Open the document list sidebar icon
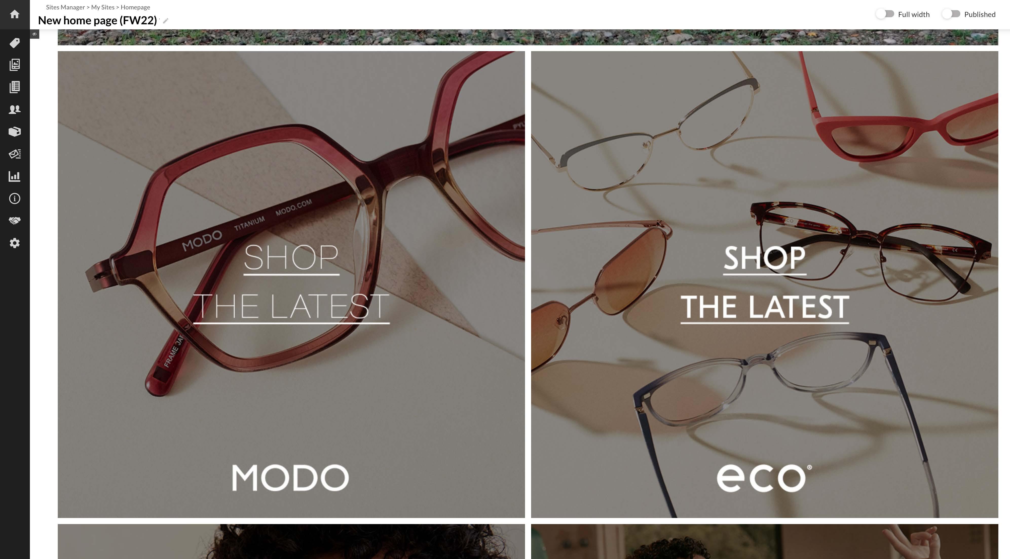 pyautogui.click(x=14, y=87)
